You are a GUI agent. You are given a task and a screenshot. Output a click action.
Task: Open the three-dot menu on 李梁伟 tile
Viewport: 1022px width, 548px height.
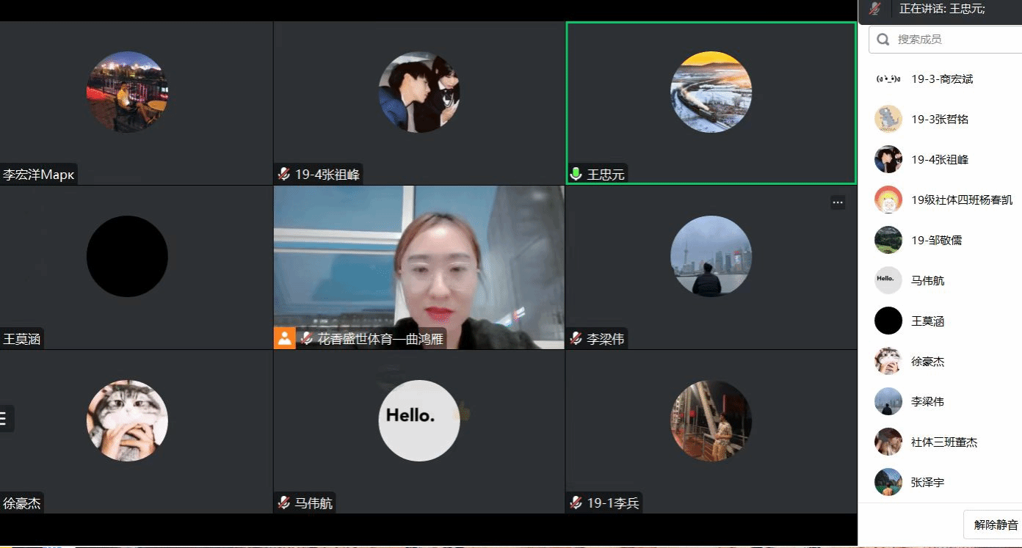pos(838,202)
